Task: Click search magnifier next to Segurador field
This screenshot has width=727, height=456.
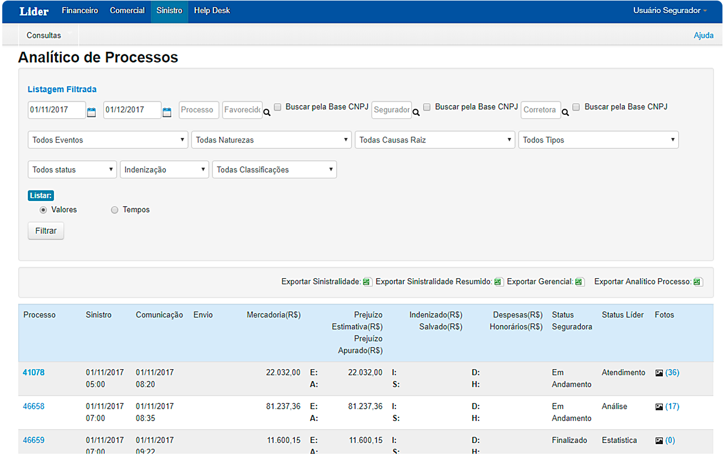Action: tap(416, 113)
